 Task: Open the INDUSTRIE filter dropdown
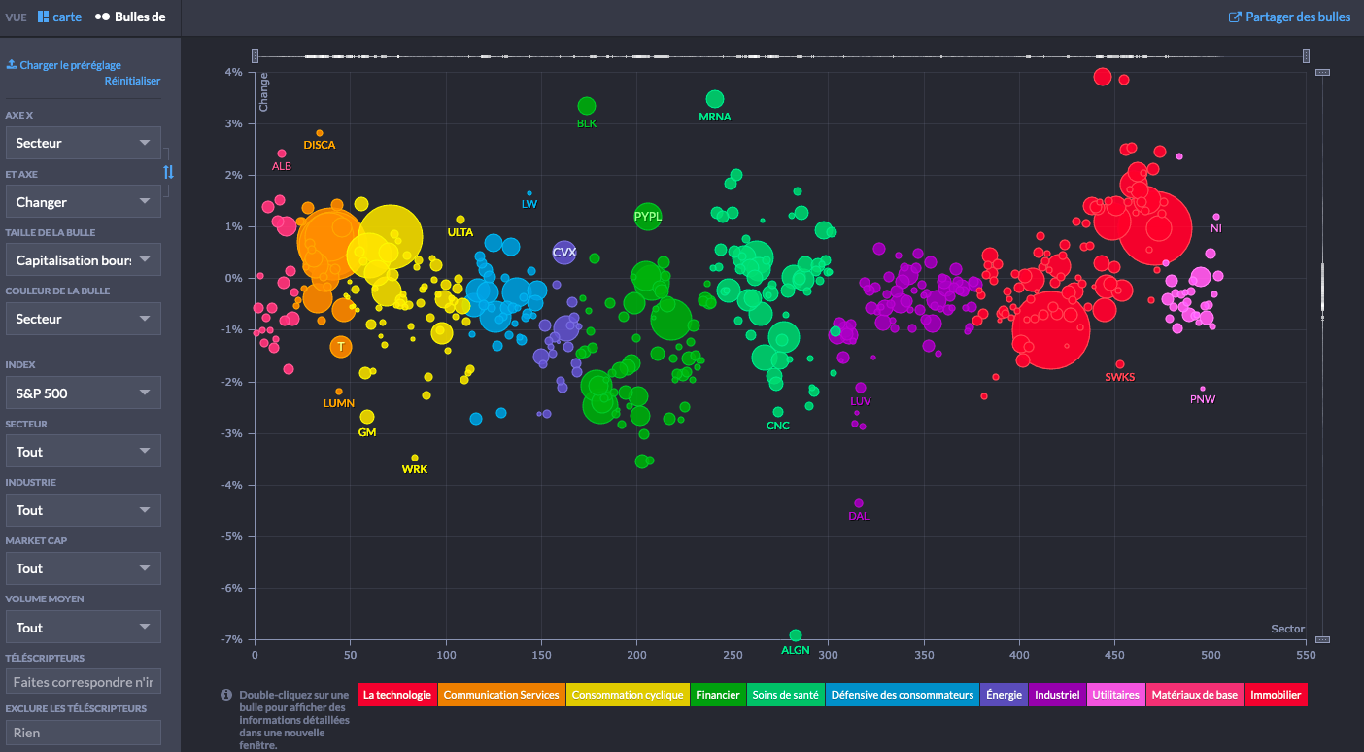tap(84, 510)
